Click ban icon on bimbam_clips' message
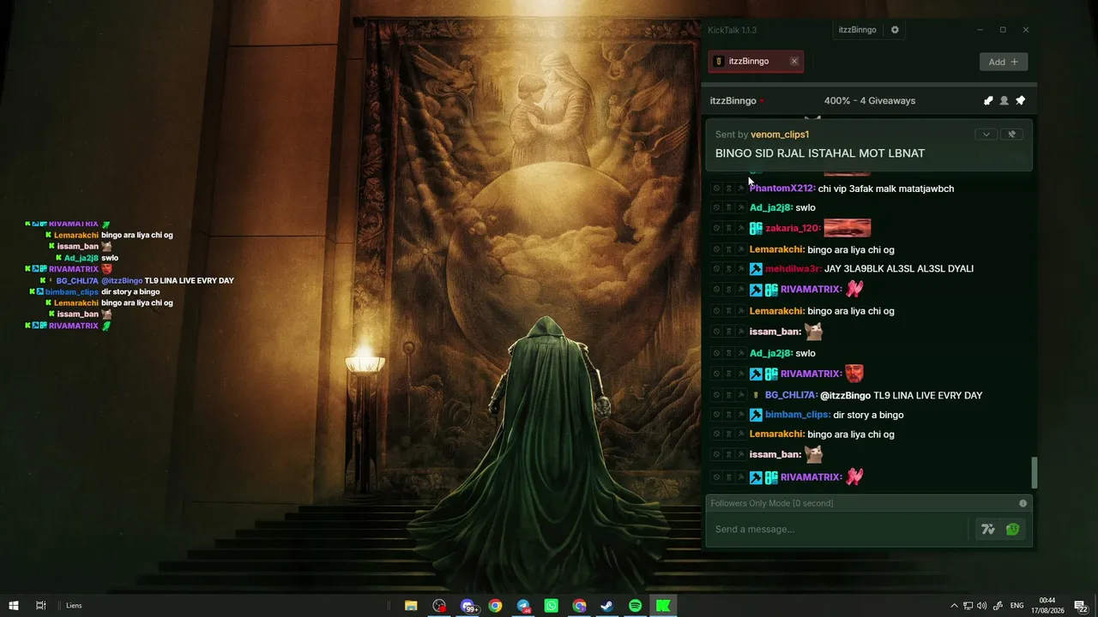Image resolution: width=1098 pixels, height=617 pixels. pos(716,415)
